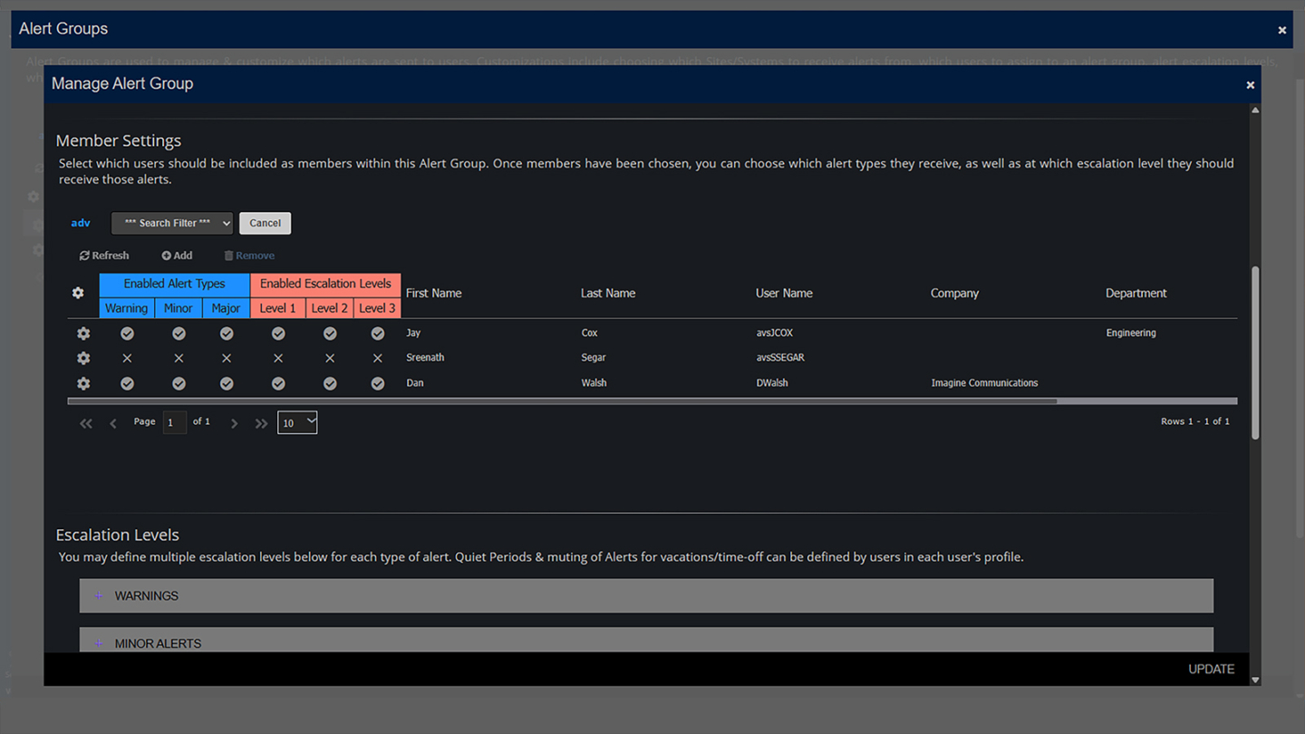Toggle Minor alerts for Jay Cox
The height and width of the screenshot is (734, 1305).
[179, 333]
